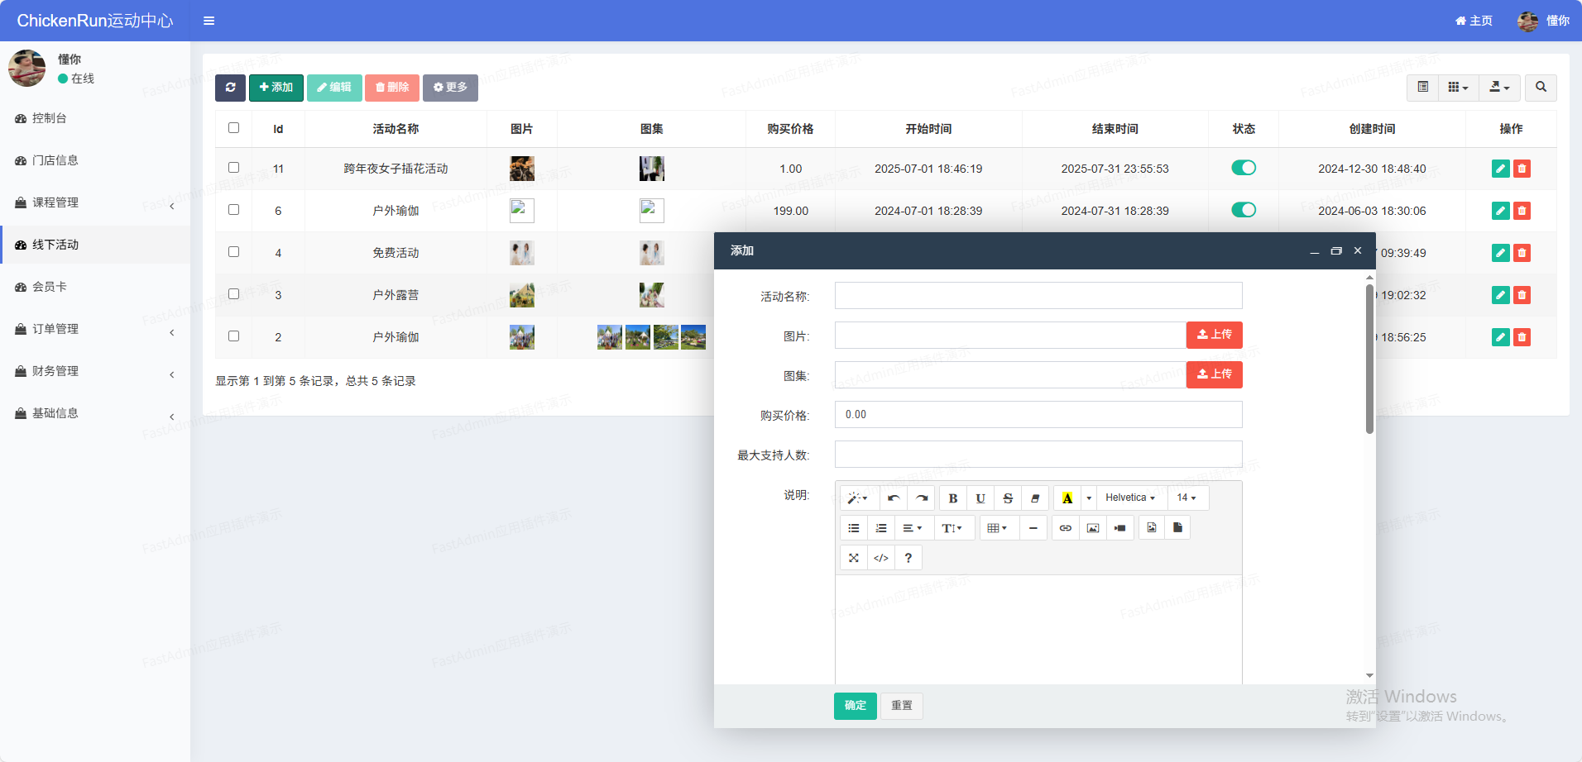The image size is (1582, 762).
Task: Apply strikethrough in the editor toolbar
Action: 1007,498
